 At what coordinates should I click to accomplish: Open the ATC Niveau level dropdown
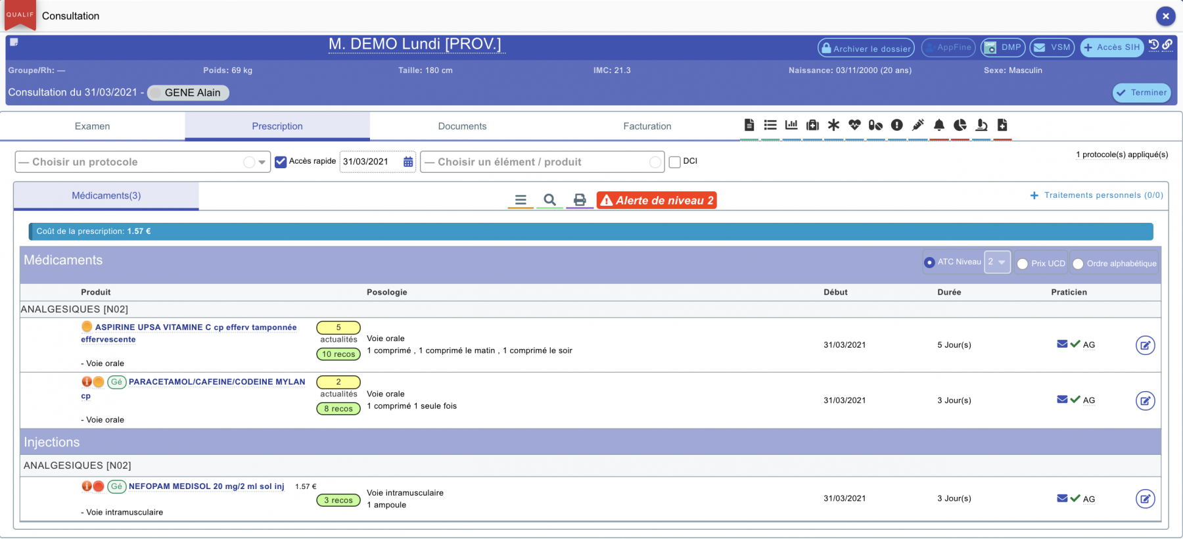[997, 262]
